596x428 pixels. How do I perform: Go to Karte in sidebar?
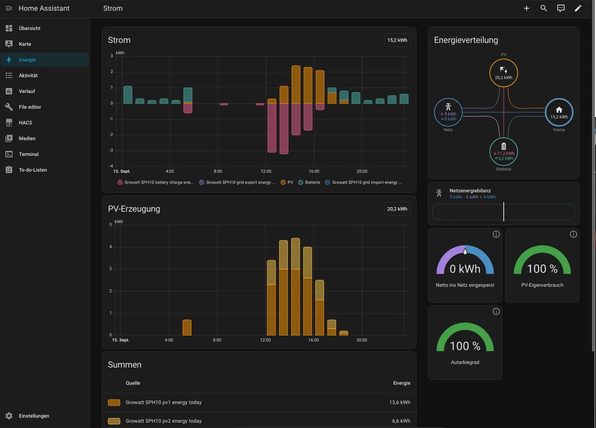point(45,44)
